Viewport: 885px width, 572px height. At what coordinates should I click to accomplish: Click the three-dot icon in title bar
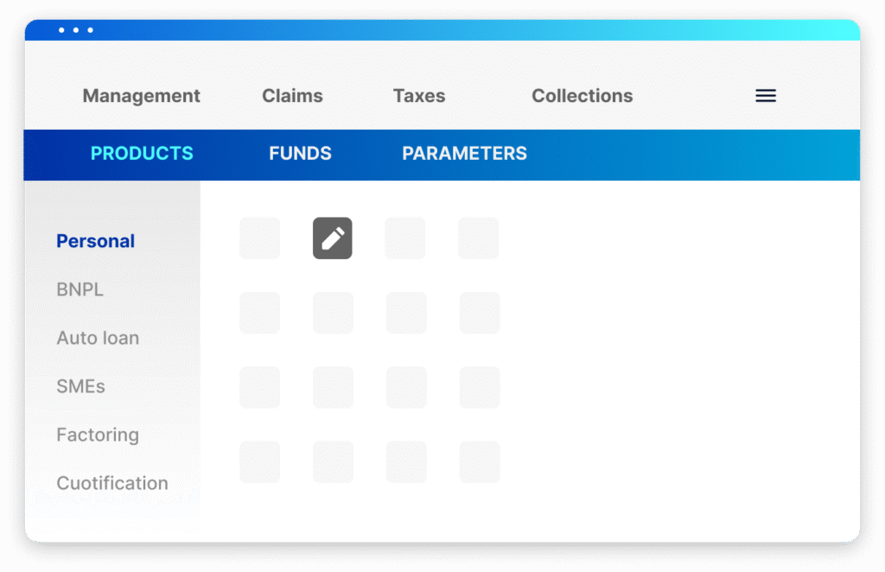76,30
